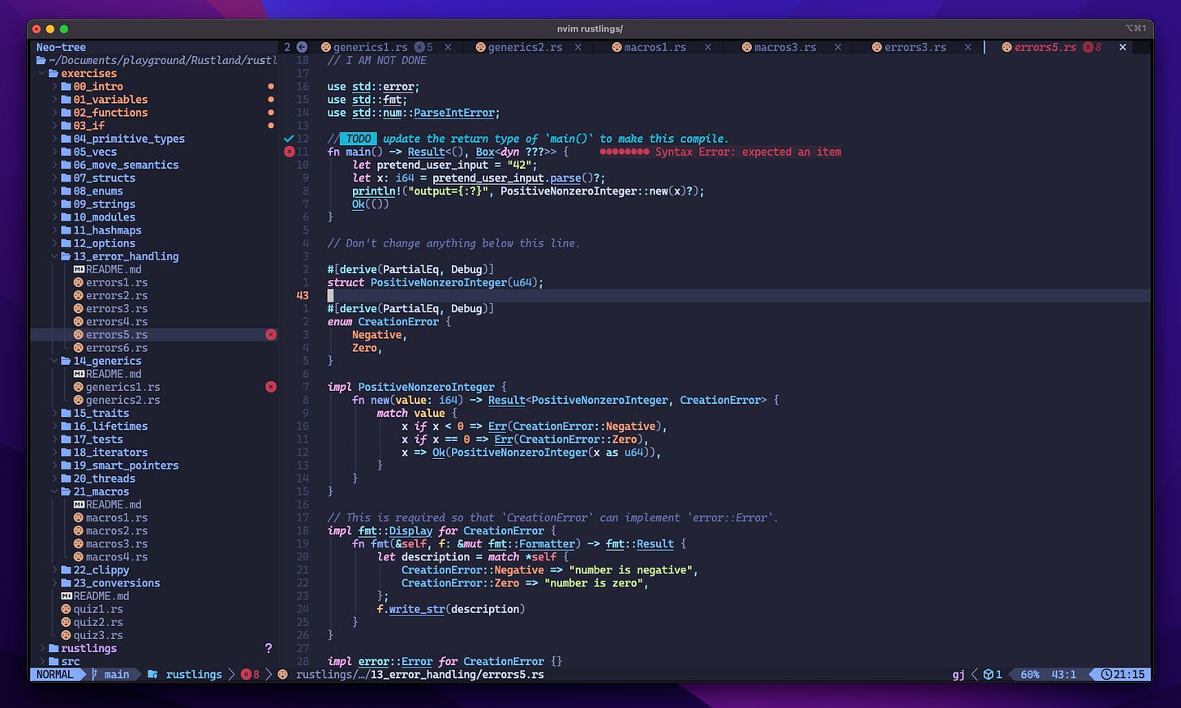Viewport: 1181px width, 708px height.
Task: Click the error count icon in statusline
Action: 247,674
